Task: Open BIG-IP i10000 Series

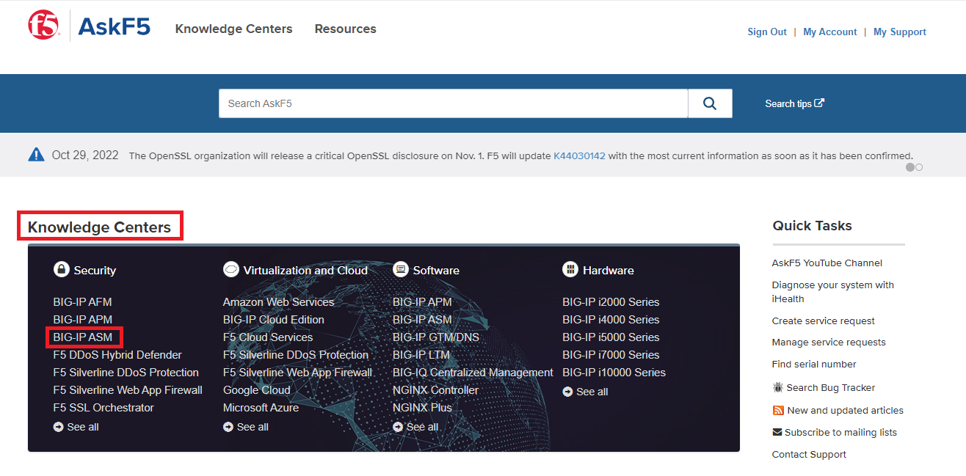Action: pos(614,372)
